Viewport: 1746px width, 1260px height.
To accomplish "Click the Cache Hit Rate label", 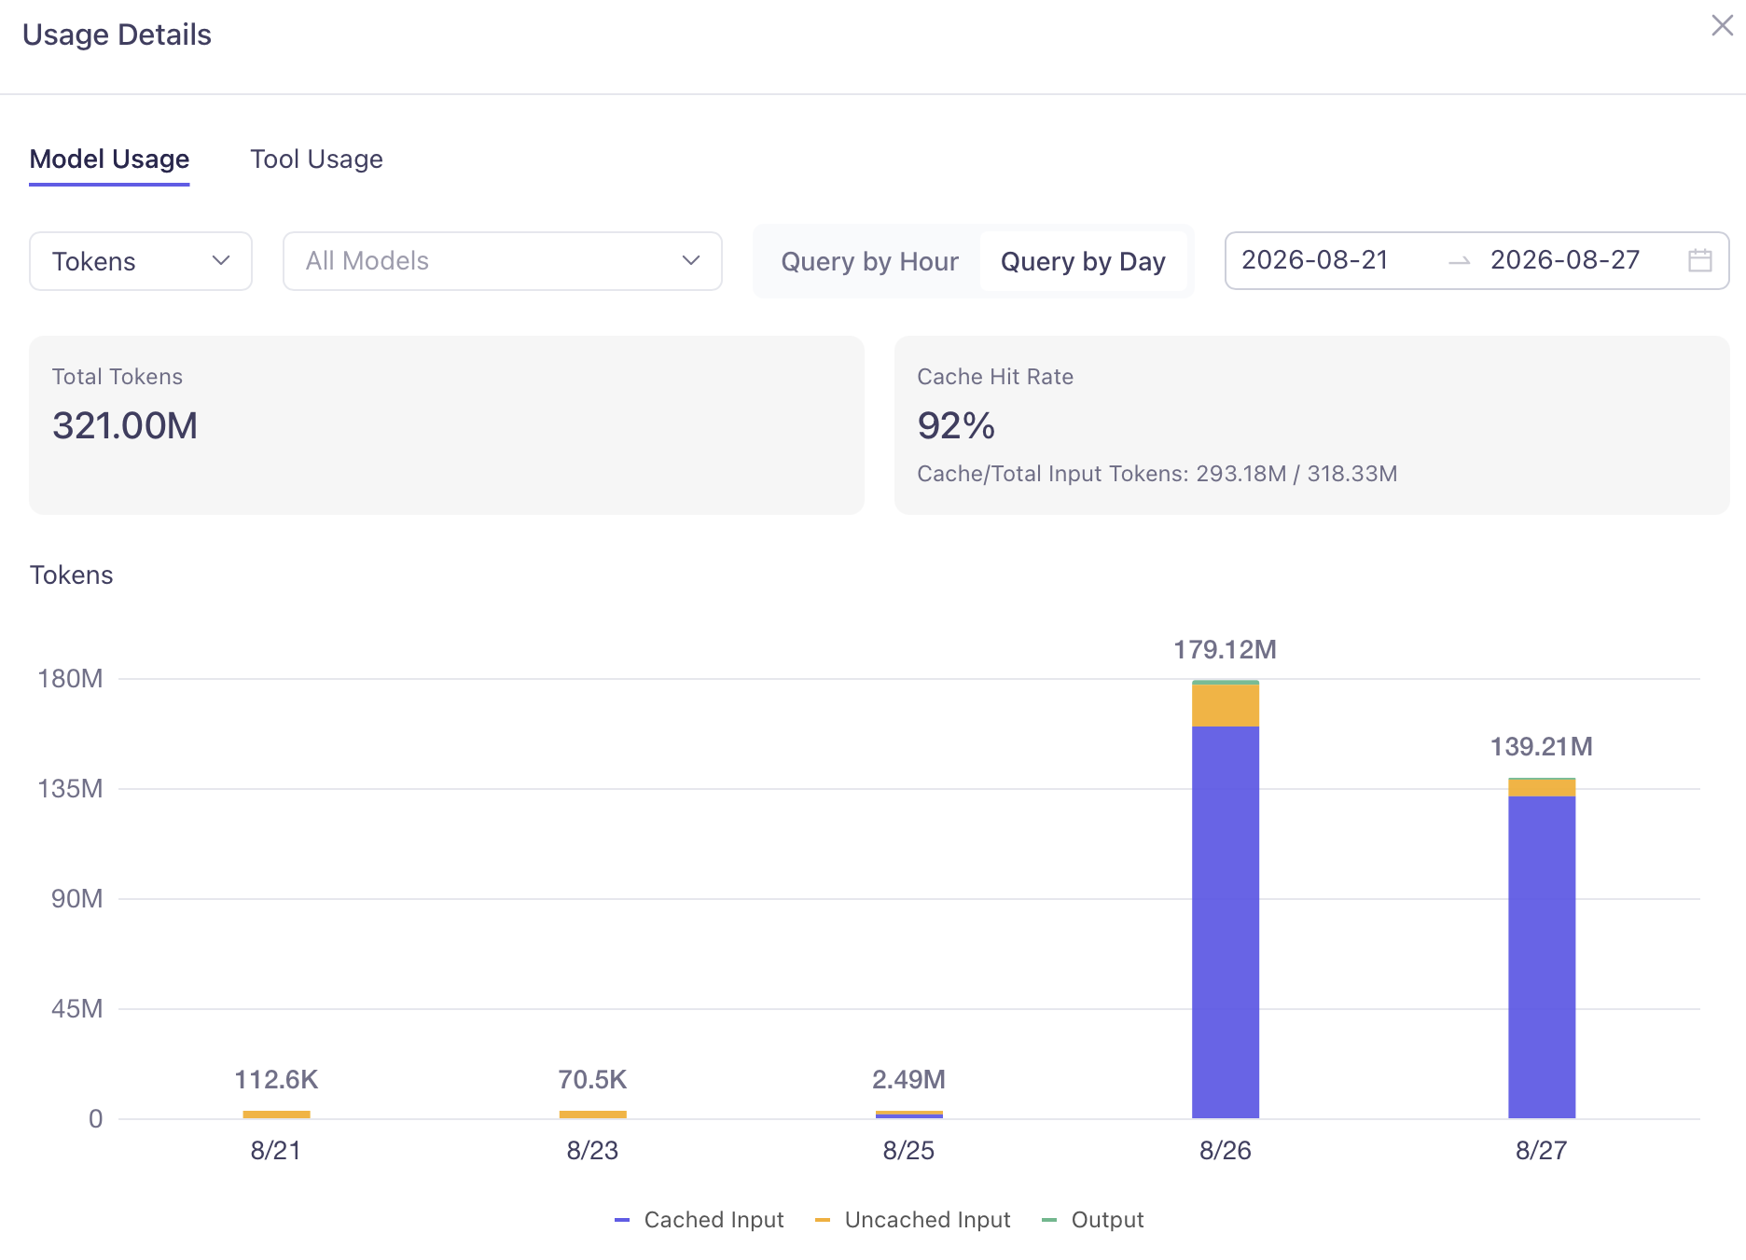I will click(x=995, y=377).
